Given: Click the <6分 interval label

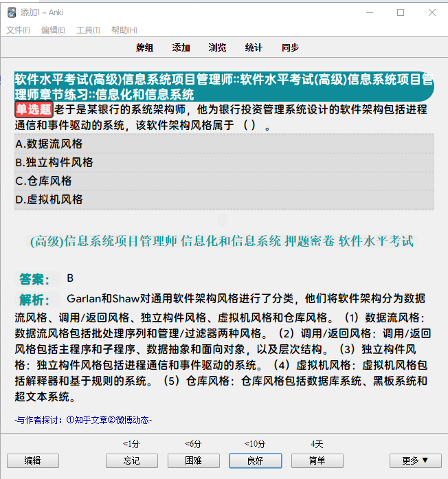Looking at the screenshot, I should coord(193,444).
